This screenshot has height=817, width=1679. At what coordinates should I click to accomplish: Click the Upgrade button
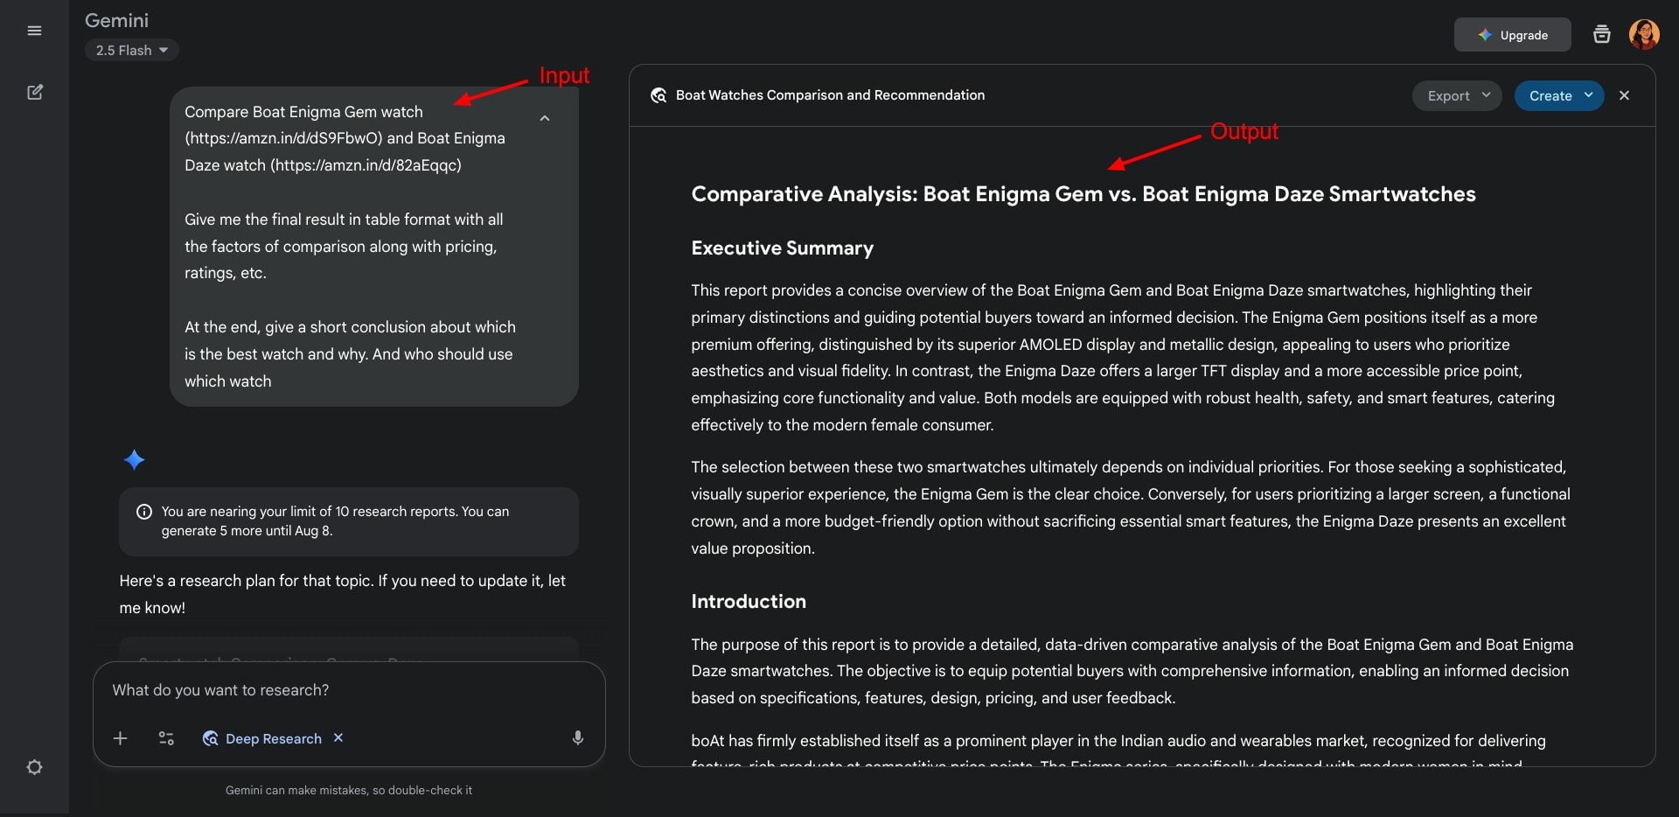point(1513,35)
